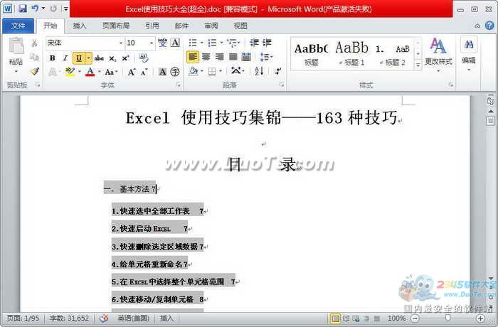The height and width of the screenshot is (327, 498).
Task: Apply the 标题 2 style from gallery
Action: [x=393, y=54]
